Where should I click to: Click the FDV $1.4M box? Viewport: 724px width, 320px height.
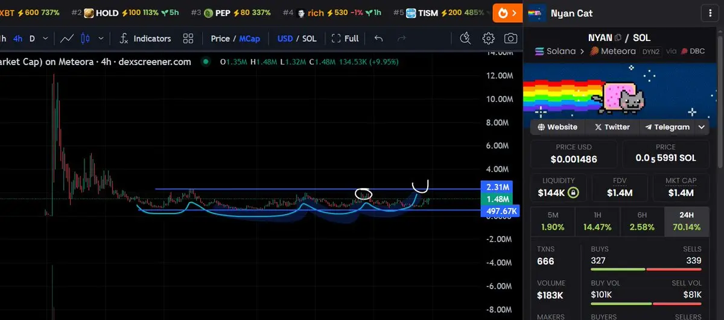619,187
